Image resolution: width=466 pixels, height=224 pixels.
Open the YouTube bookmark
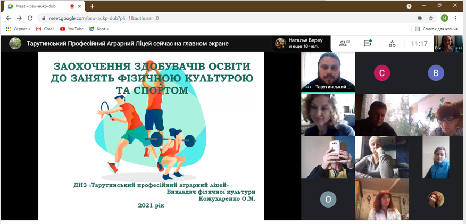coord(71,29)
